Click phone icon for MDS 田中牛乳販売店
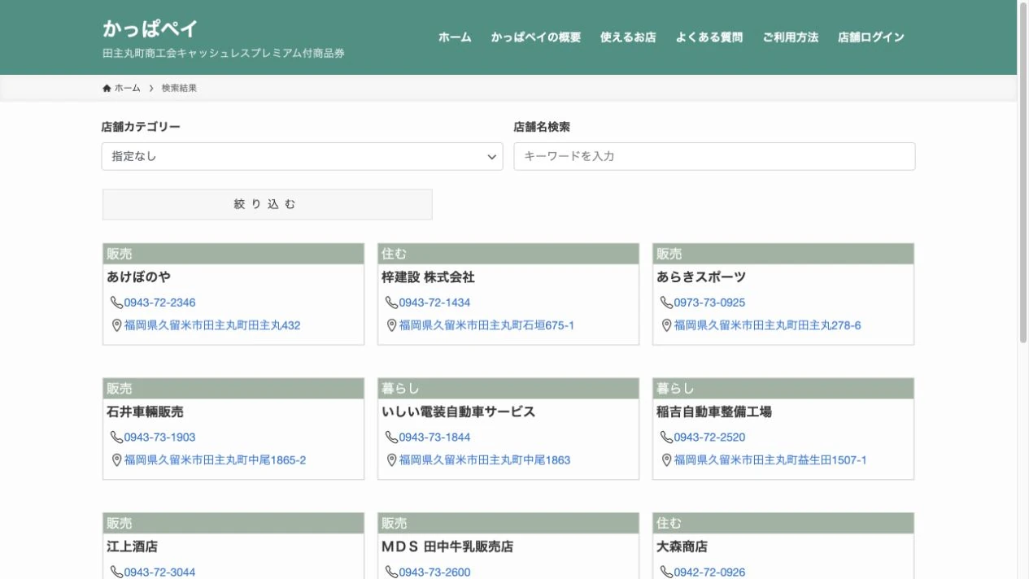 pyautogui.click(x=391, y=572)
